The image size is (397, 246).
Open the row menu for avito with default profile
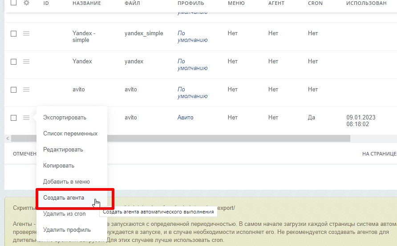[26, 90]
